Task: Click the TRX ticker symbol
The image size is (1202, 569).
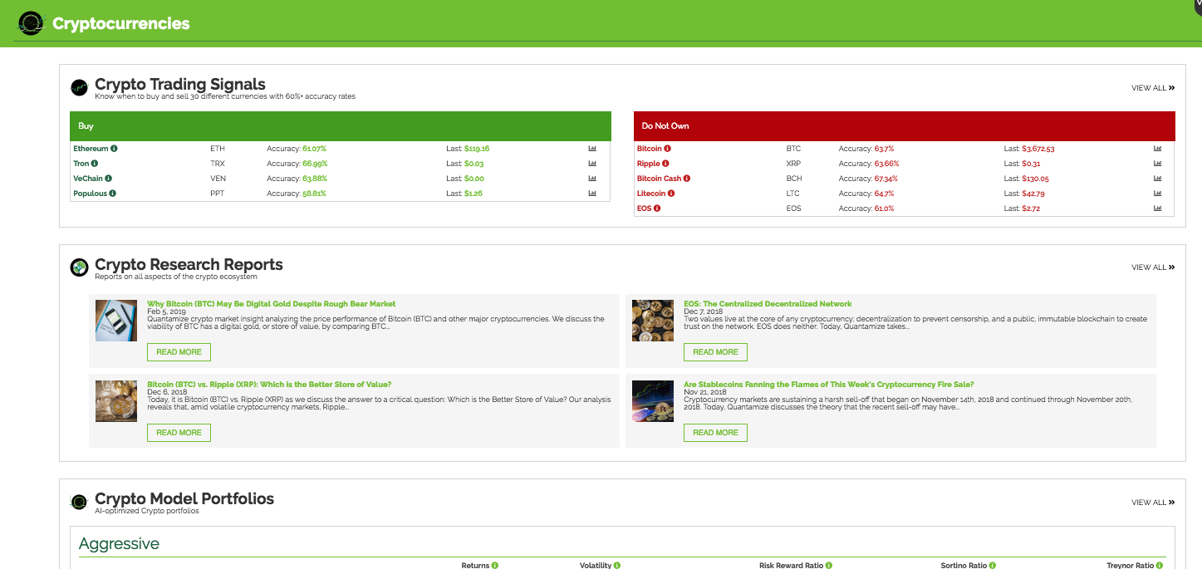Action: [217, 164]
